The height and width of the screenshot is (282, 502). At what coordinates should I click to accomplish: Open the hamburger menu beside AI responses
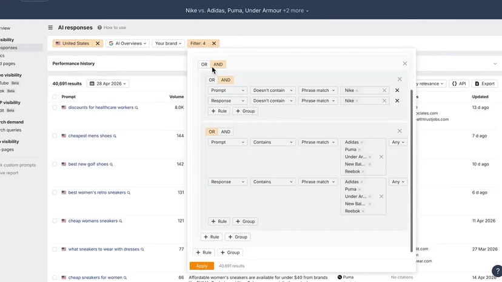click(x=50, y=27)
